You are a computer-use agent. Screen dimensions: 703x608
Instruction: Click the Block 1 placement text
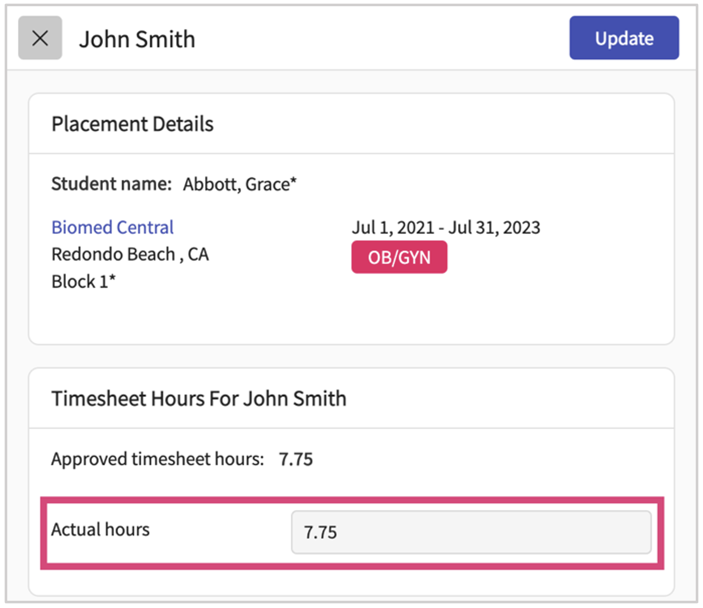(x=80, y=282)
